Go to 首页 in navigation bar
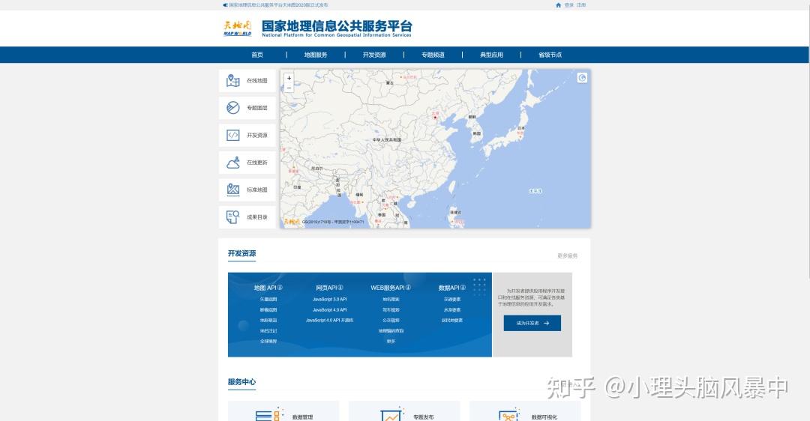The width and height of the screenshot is (810, 421). click(257, 55)
